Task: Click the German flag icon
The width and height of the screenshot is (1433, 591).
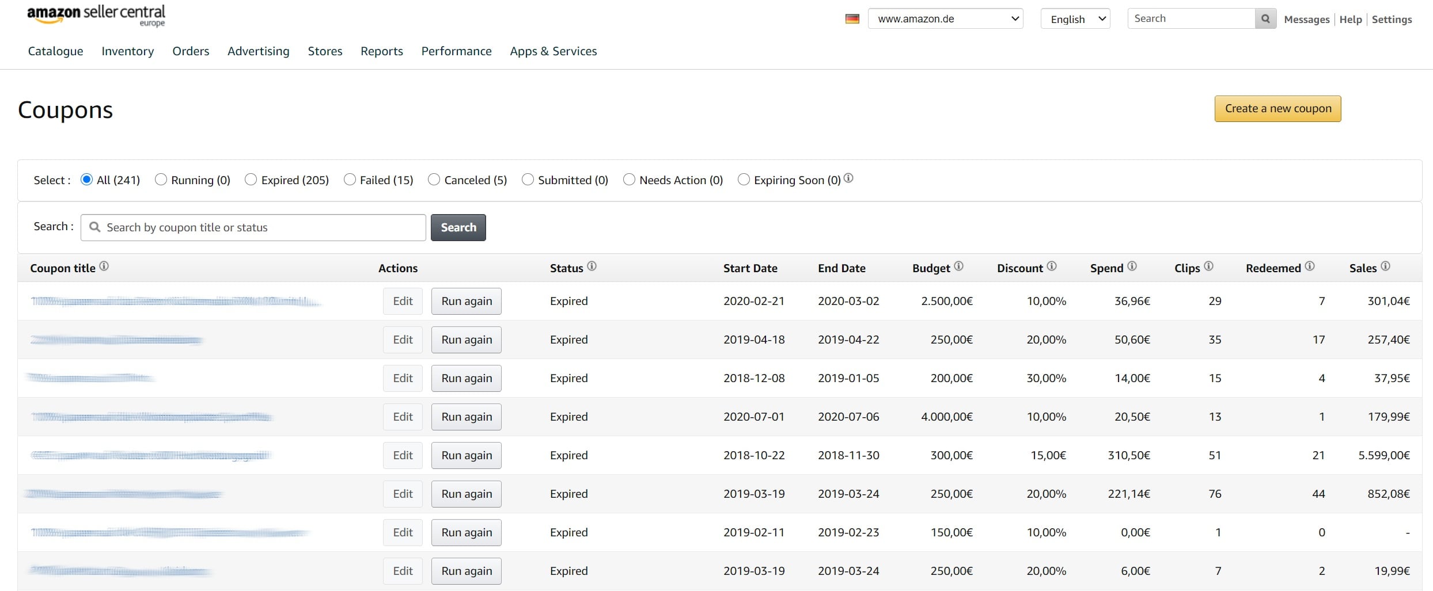Action: [x=852, y=19]
